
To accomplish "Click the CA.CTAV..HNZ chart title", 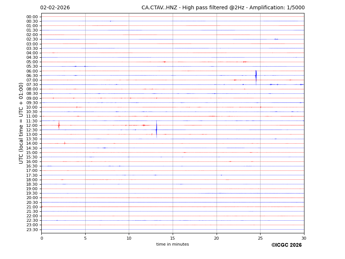I will [223, 8].
